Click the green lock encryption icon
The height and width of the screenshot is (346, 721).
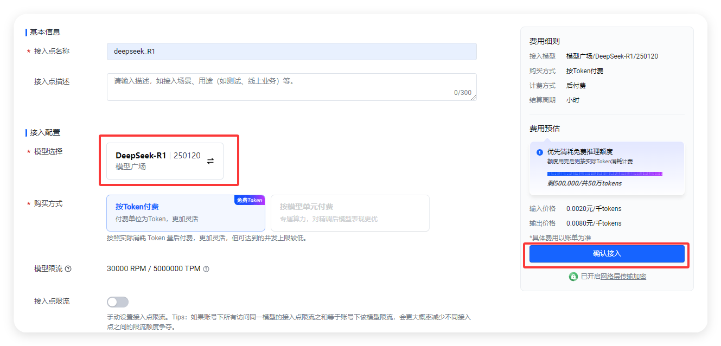tap(573, 277)
